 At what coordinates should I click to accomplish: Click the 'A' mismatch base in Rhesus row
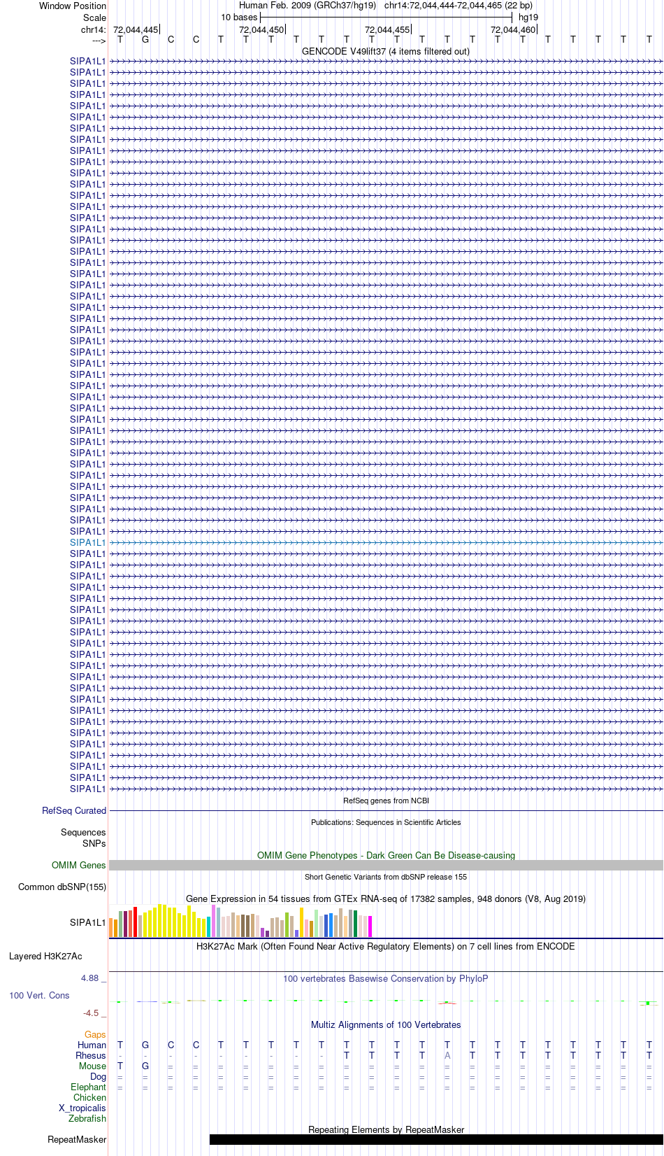(x=447, y=1055)
